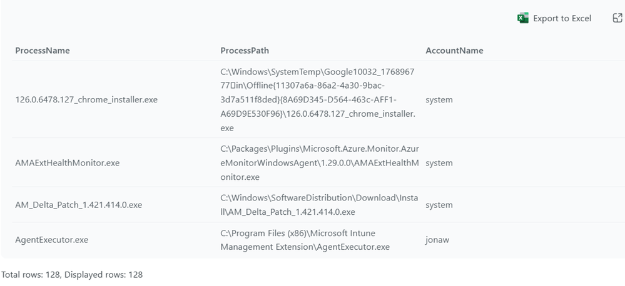Click the system account for AMAExtHealthMonitor row

coord(439,163)
